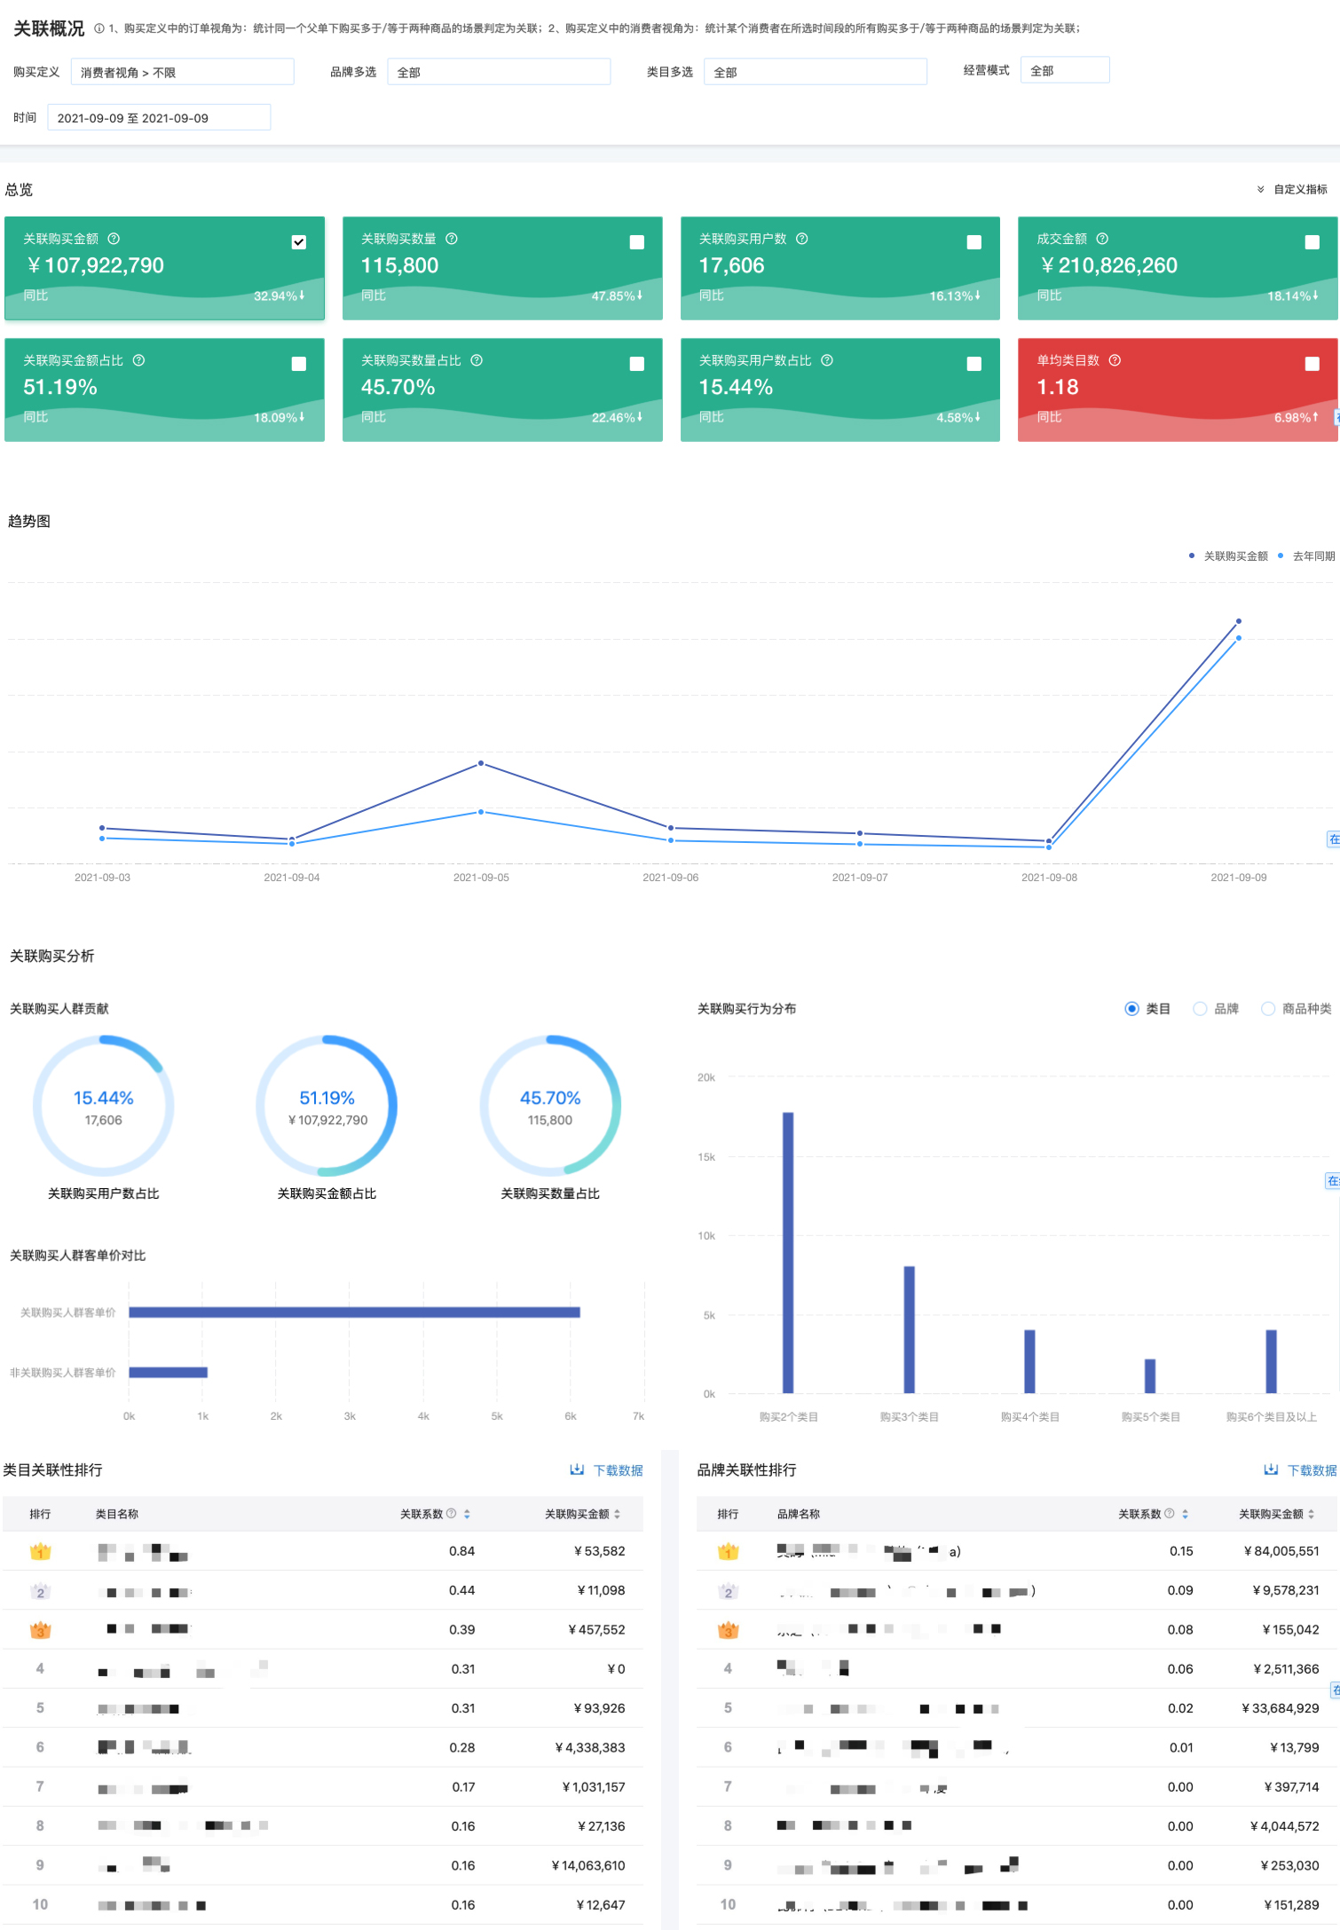Sort category table by 关联系数 arrows
The height and width of the screenshot is (1930, 1340).
[467, 1514]
